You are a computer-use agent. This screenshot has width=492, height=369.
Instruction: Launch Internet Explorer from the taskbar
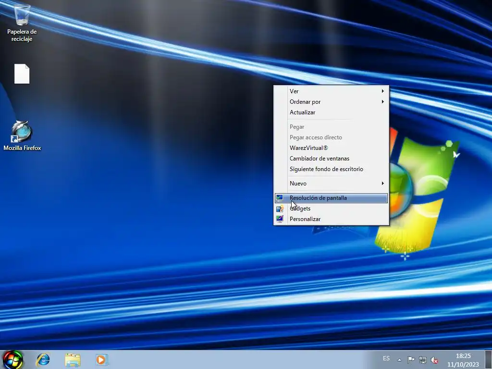click(x=43, y=359)
